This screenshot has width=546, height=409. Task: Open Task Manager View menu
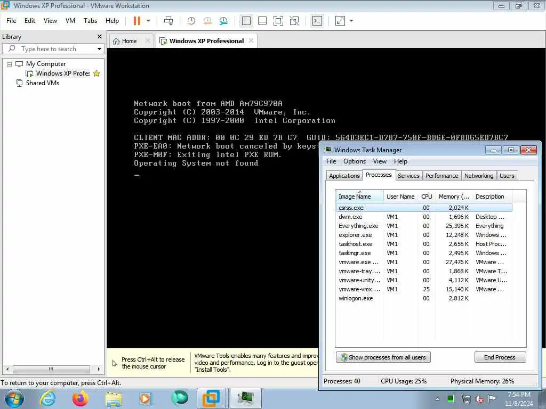tap(380, 161)
